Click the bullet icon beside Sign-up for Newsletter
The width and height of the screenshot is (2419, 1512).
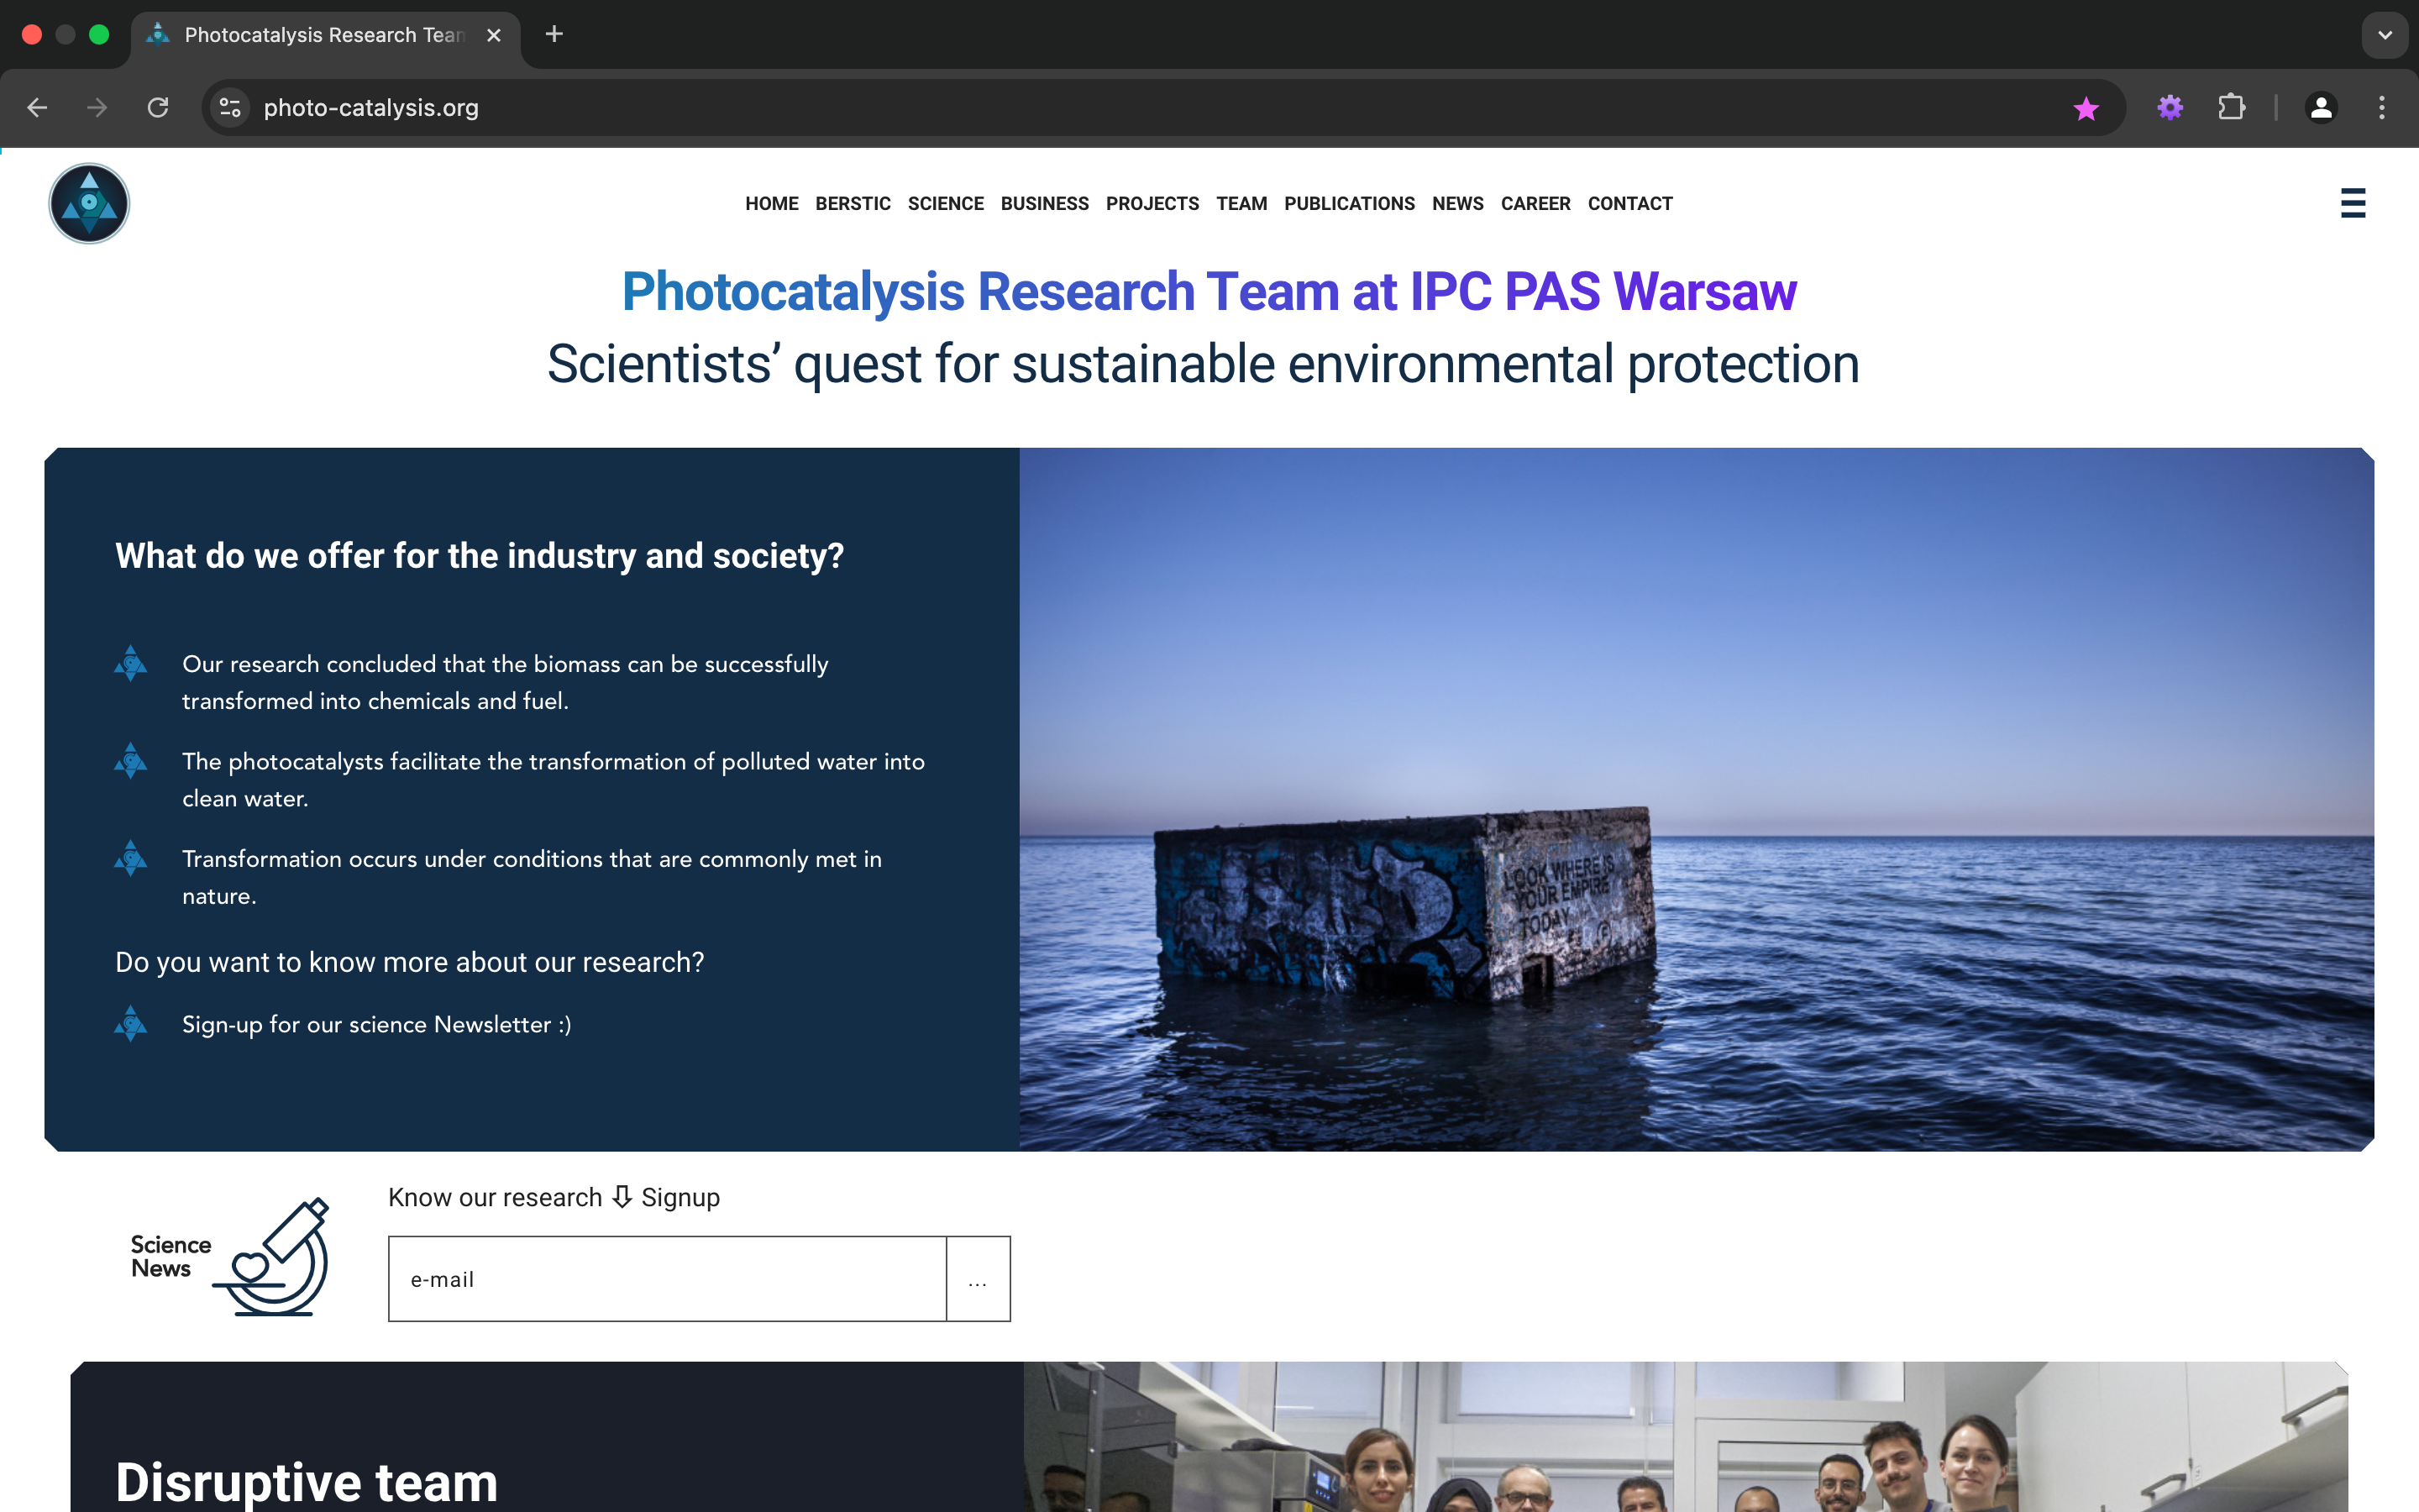pyautogui.click(x=130, y=1023)
